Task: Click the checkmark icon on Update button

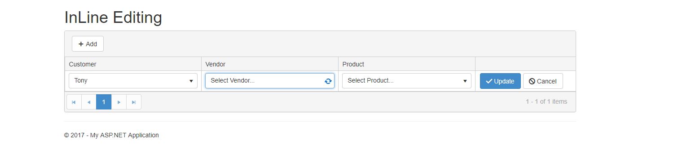Action: click(x=489, y=81)
